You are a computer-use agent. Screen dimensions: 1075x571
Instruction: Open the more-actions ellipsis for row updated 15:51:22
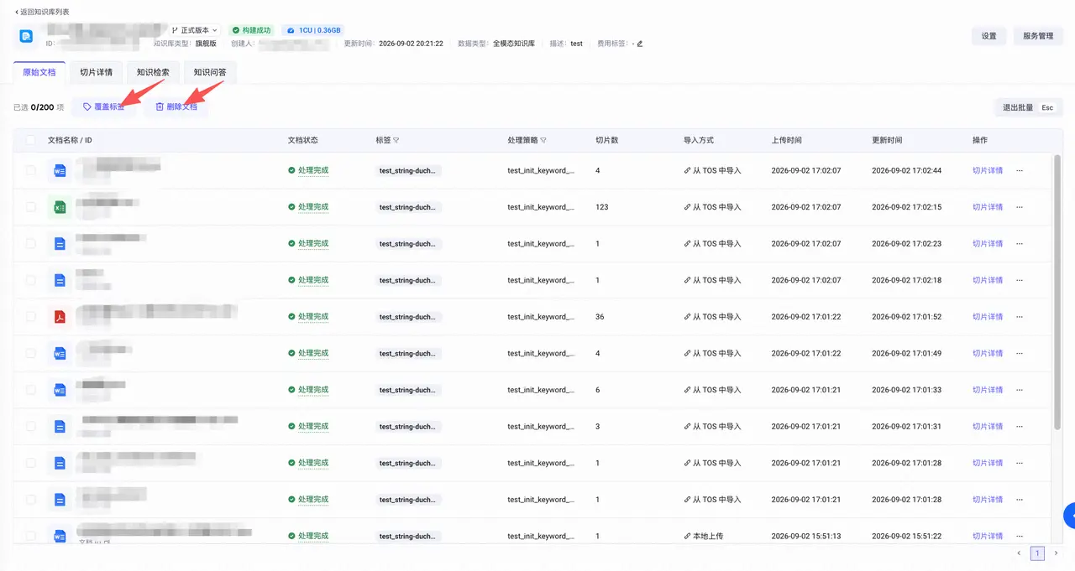[x=1020, y=536]
